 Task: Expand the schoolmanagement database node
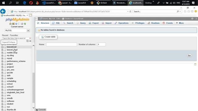click(x=2, y=90)
